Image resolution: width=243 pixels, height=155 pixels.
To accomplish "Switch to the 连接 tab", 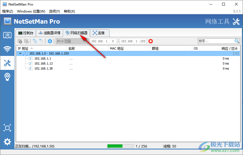I will (100, 33).
